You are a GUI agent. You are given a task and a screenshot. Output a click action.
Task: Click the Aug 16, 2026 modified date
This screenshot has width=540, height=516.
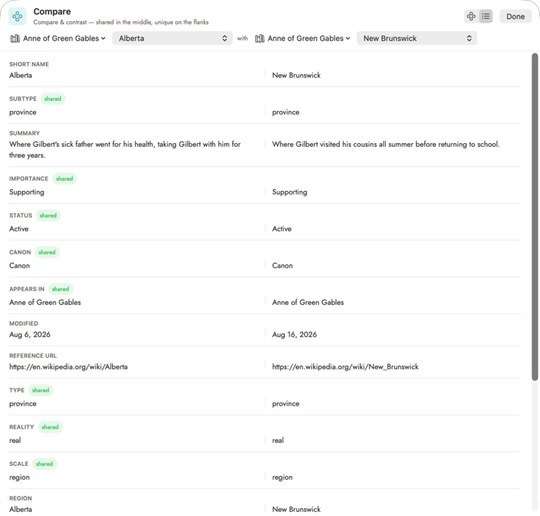[x=294, y=334]
